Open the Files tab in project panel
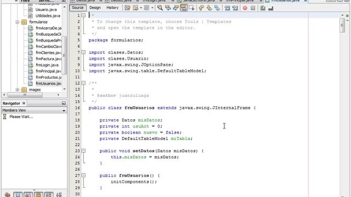The width and height of the screenshot is (351, 197). click(x=25, y=1)
